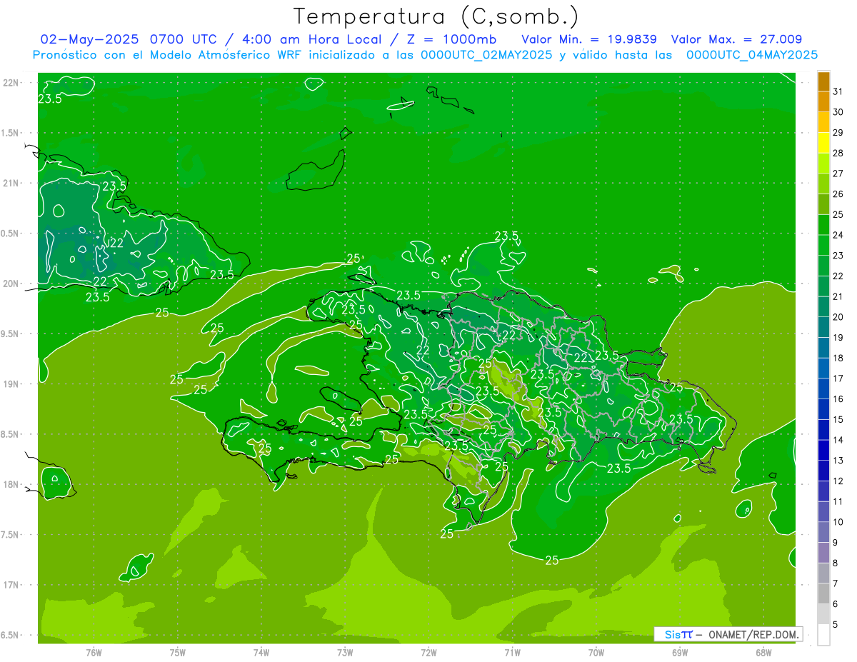Click the '71W' longitude axis label

coord(512,652)
